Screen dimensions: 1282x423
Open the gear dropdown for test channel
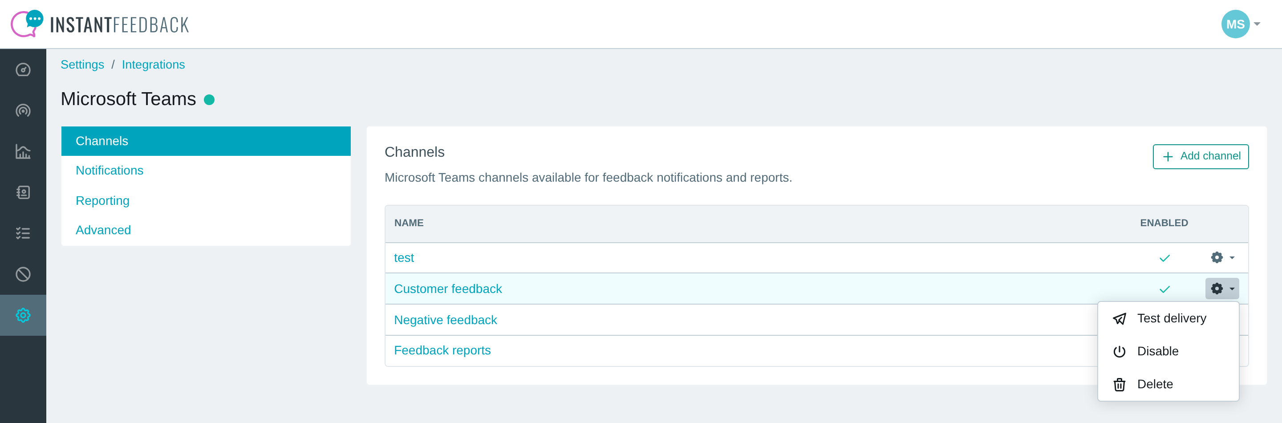coord(1222,257)
